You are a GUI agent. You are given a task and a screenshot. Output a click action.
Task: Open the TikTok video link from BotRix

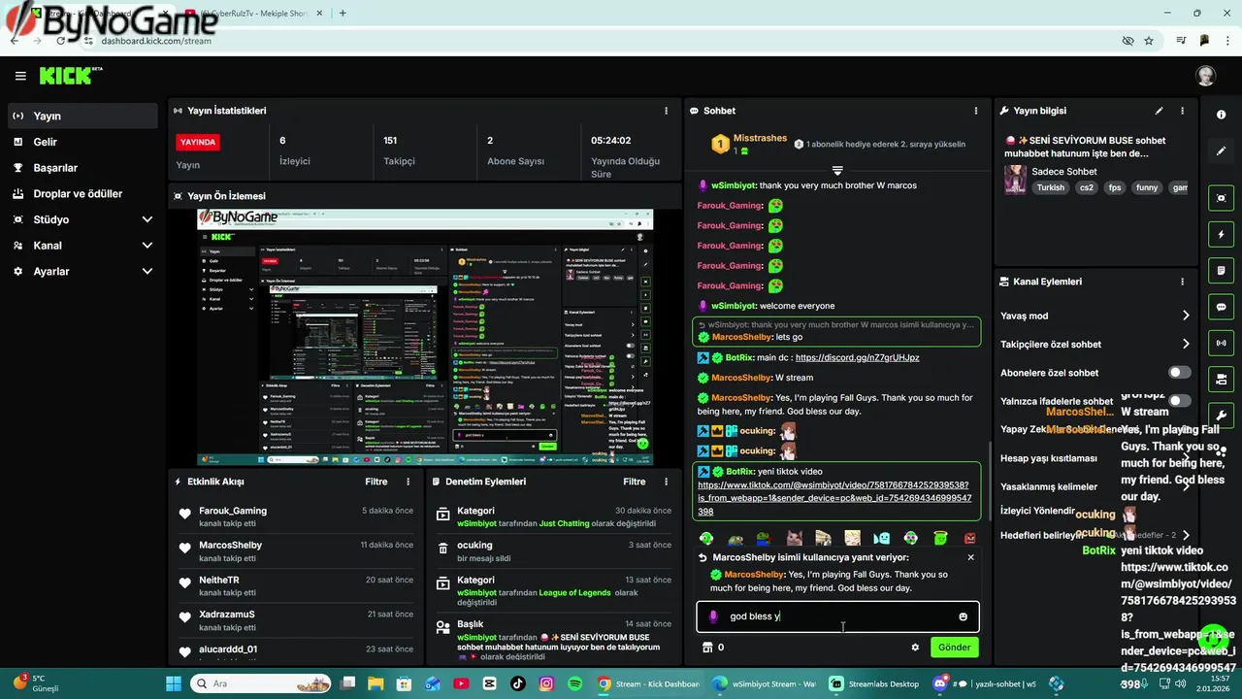tap(833, 498)
